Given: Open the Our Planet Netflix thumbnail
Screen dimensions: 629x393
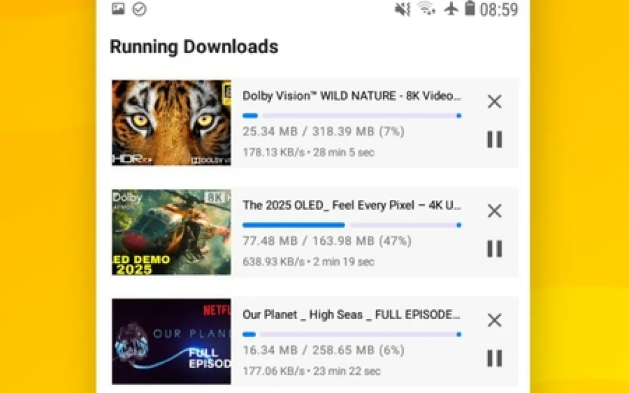Looking at the screenshot, I should [x=171, y=341].
